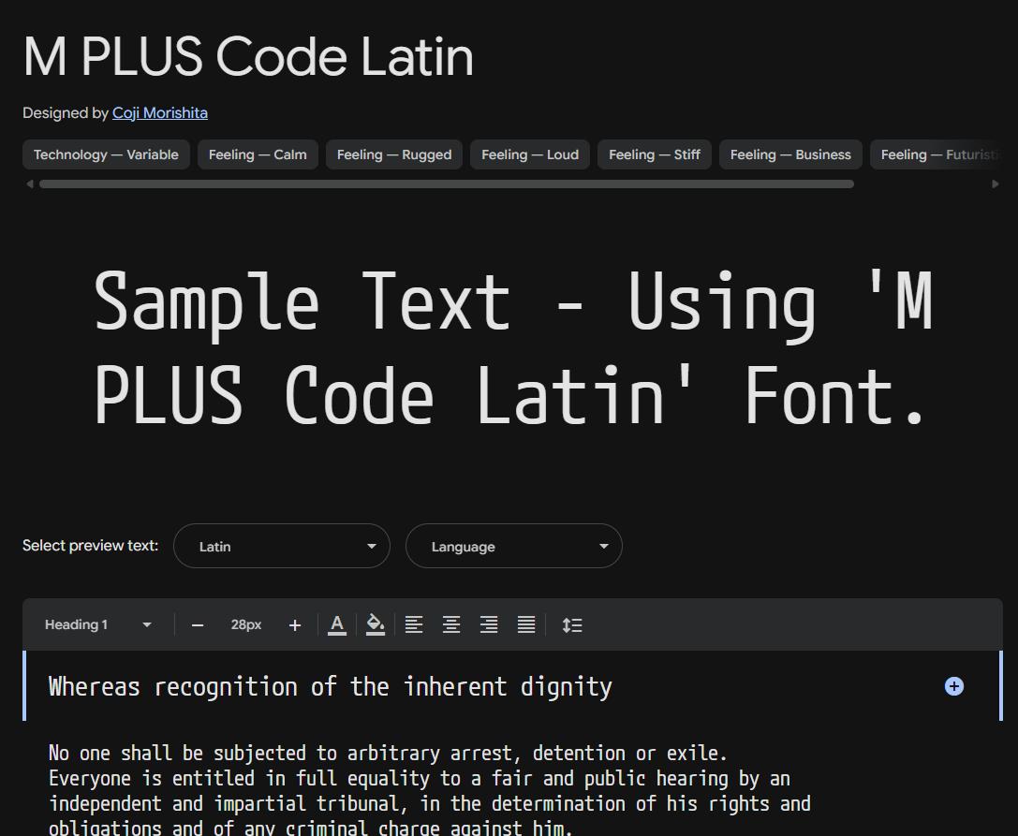The image size is (1018, 836).
Task: Select the Feeling — Calm tag
Action: tap(258, 154)
